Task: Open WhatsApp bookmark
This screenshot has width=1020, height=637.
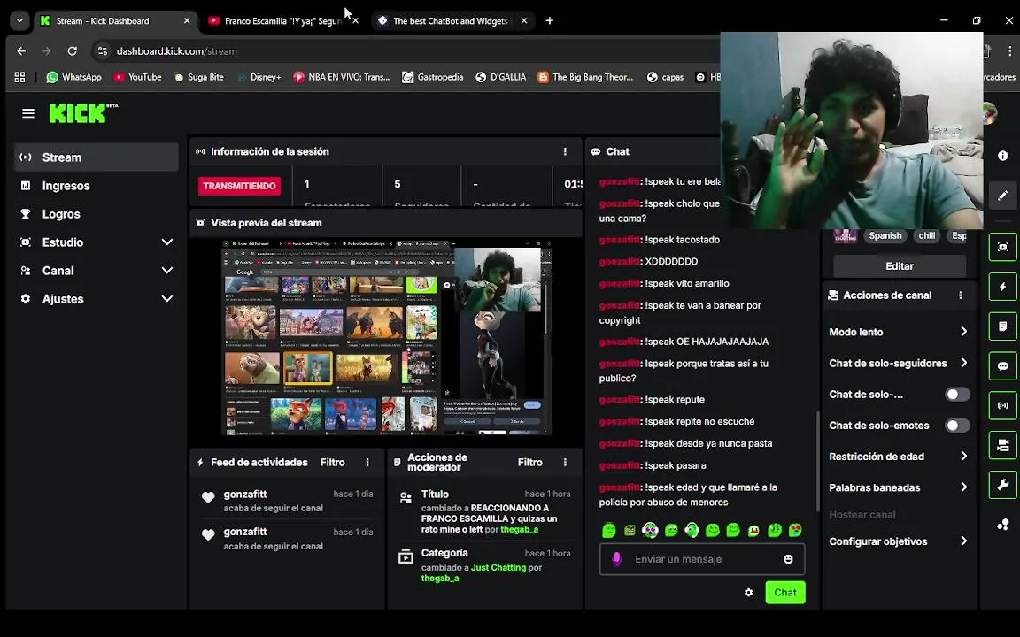Action: pyautogui.click(x=73, y=77)
